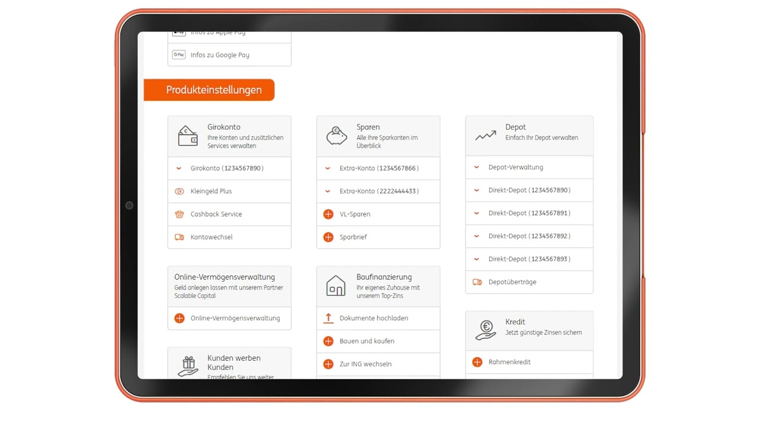759x427 pixels.
Task: Click the Baufinanzierung card title
Action: tap(384, 277)
